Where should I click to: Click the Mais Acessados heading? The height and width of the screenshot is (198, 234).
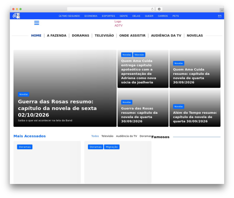point(29,136)
